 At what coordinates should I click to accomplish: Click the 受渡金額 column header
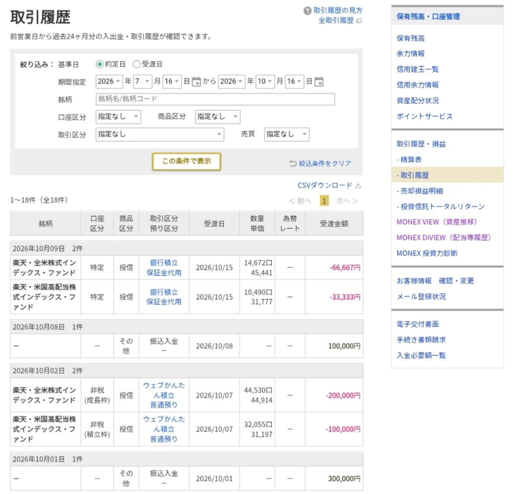click(x=334, y=224)
